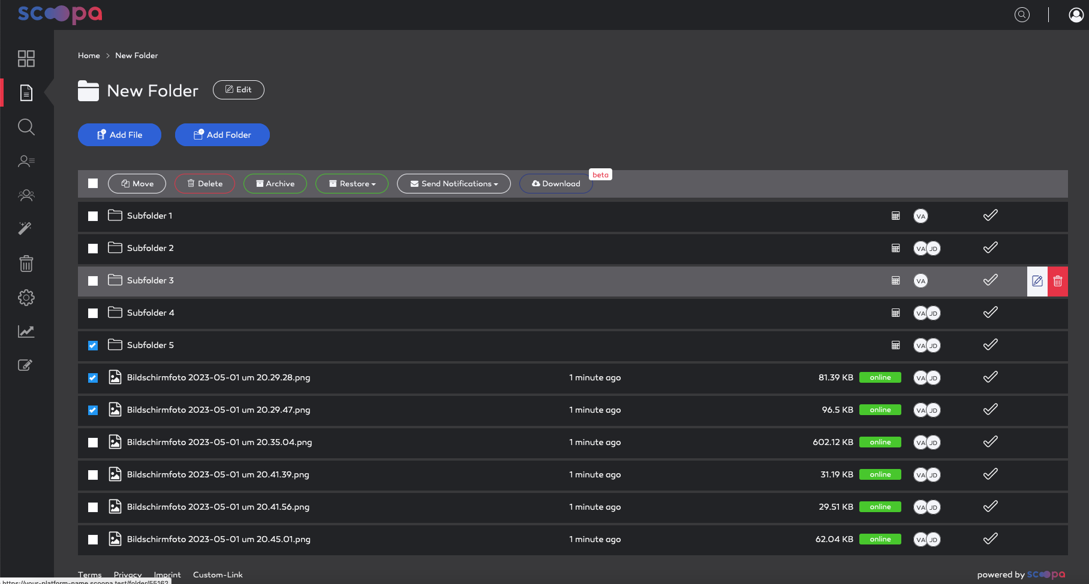Open Subfolder 5 by its name
The image size is (1089, 584).
click(x=151, y=345)
